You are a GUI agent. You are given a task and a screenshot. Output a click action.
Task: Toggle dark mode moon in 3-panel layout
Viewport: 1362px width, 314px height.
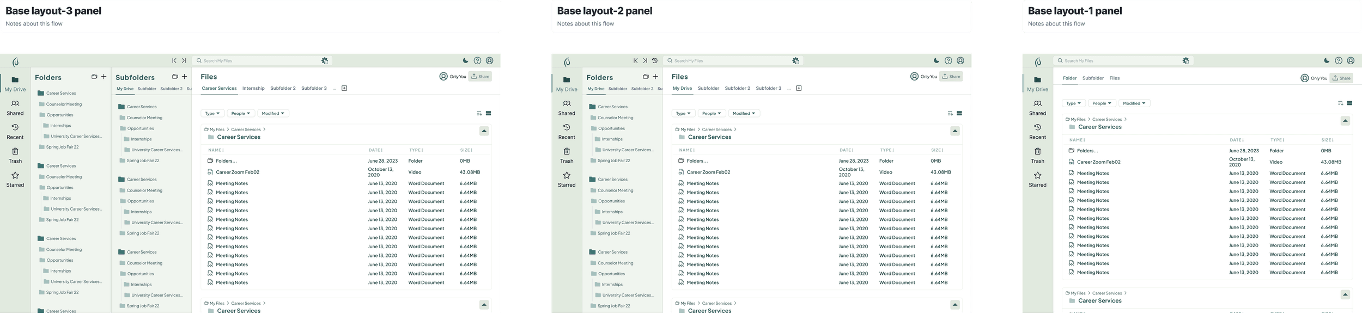(x=465, y=61)
